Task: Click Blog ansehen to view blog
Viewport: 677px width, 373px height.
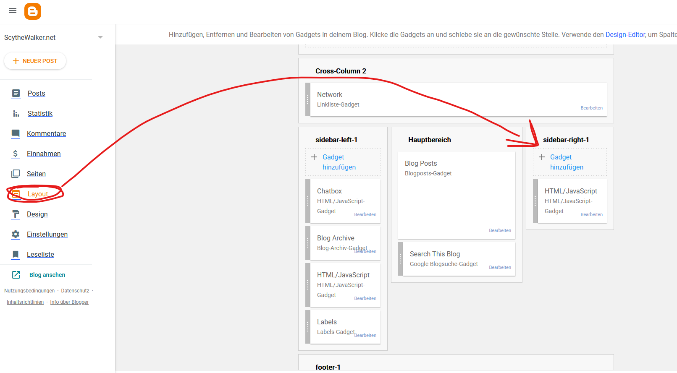Action: point(47,275)
